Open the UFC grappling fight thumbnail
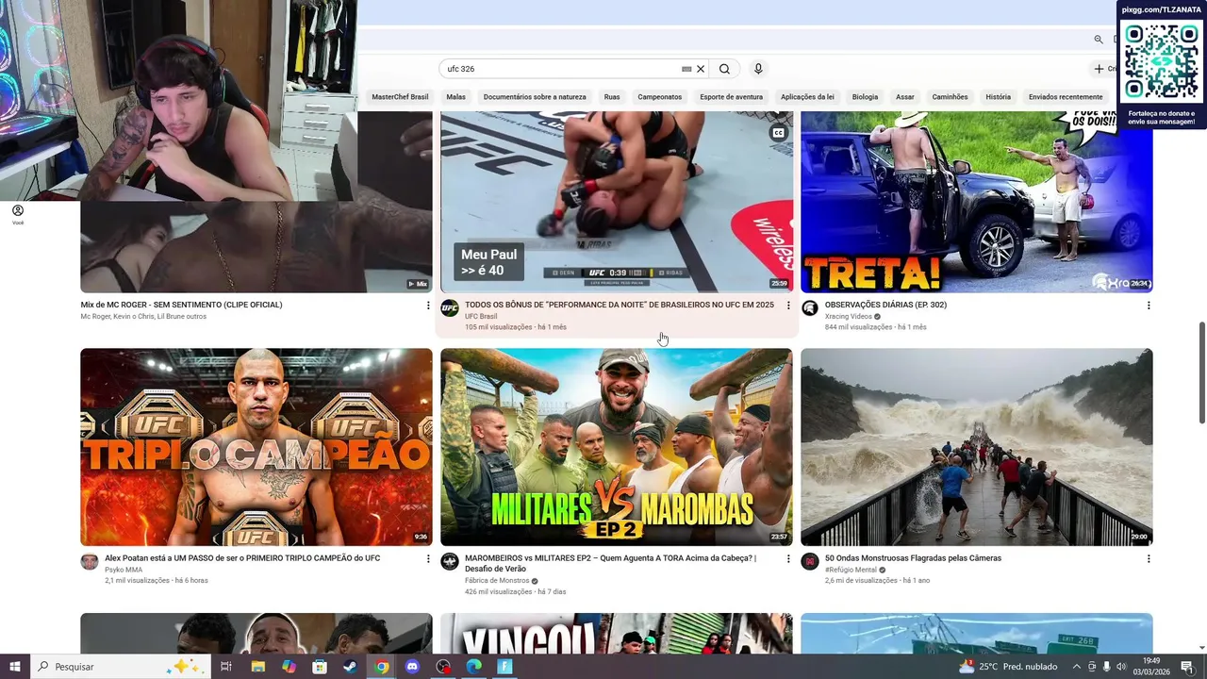The image size is (1207, 679). coord(617,202)
